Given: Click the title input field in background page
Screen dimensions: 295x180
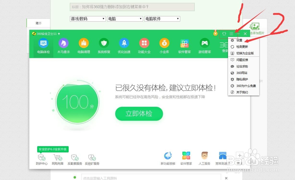Looking at the screenshot, I should point(132,7).
